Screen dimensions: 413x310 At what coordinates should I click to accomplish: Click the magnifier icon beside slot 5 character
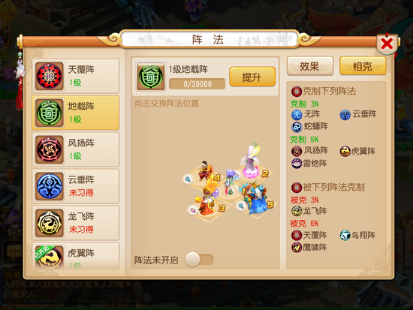pos(241,206)
